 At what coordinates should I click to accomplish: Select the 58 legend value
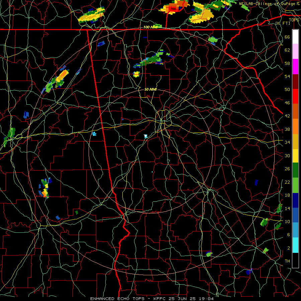(287, 63)
